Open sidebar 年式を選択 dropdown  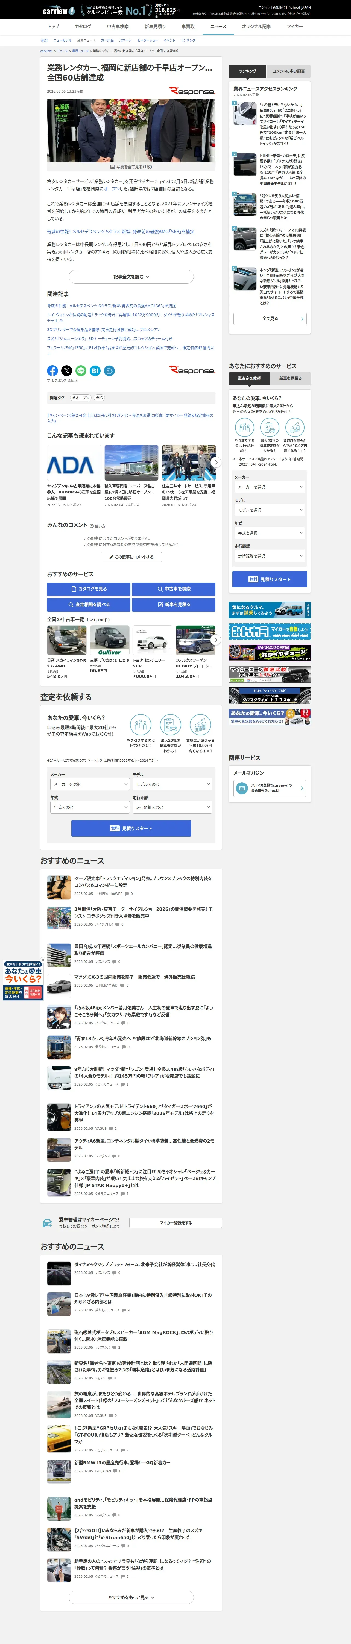[270, 533]
